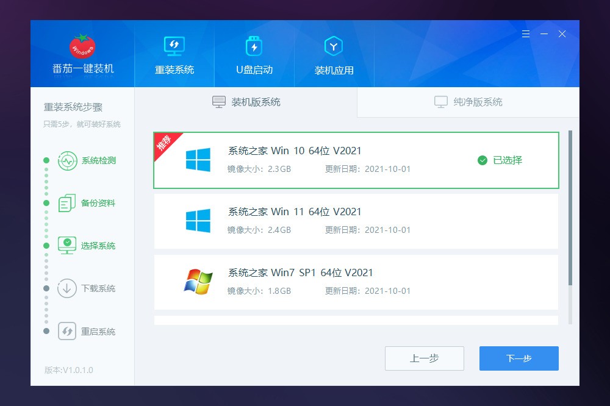This screenshot has width=610, height=406.
Task: Go back with 上一步 button
Action: (x=425, y=358)
